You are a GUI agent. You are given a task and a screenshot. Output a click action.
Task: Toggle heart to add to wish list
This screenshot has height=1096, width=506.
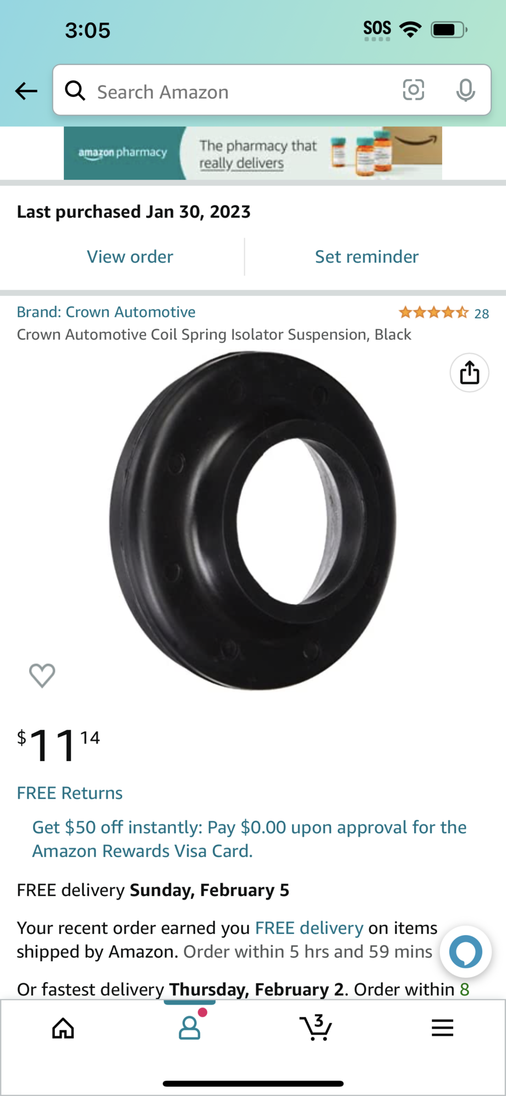[x=42, y=676]
